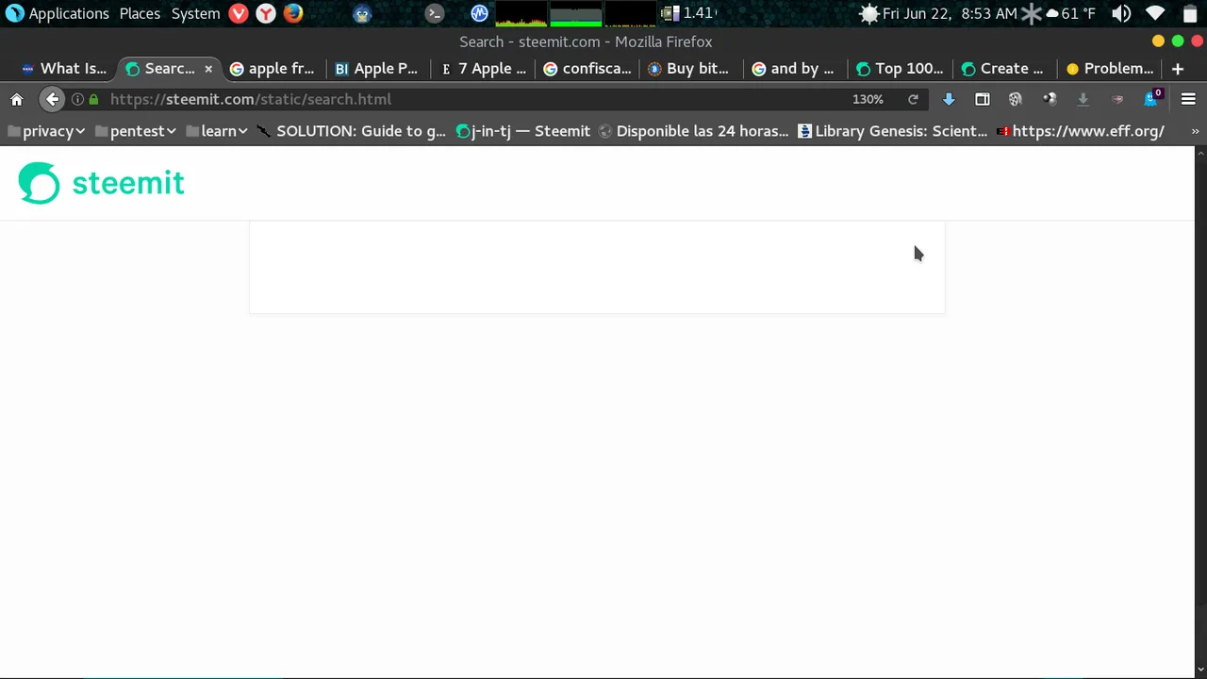Close the active Search tab
This screenshot has height=679, width=1207.
pyautogui.click(x=208, y=69)
